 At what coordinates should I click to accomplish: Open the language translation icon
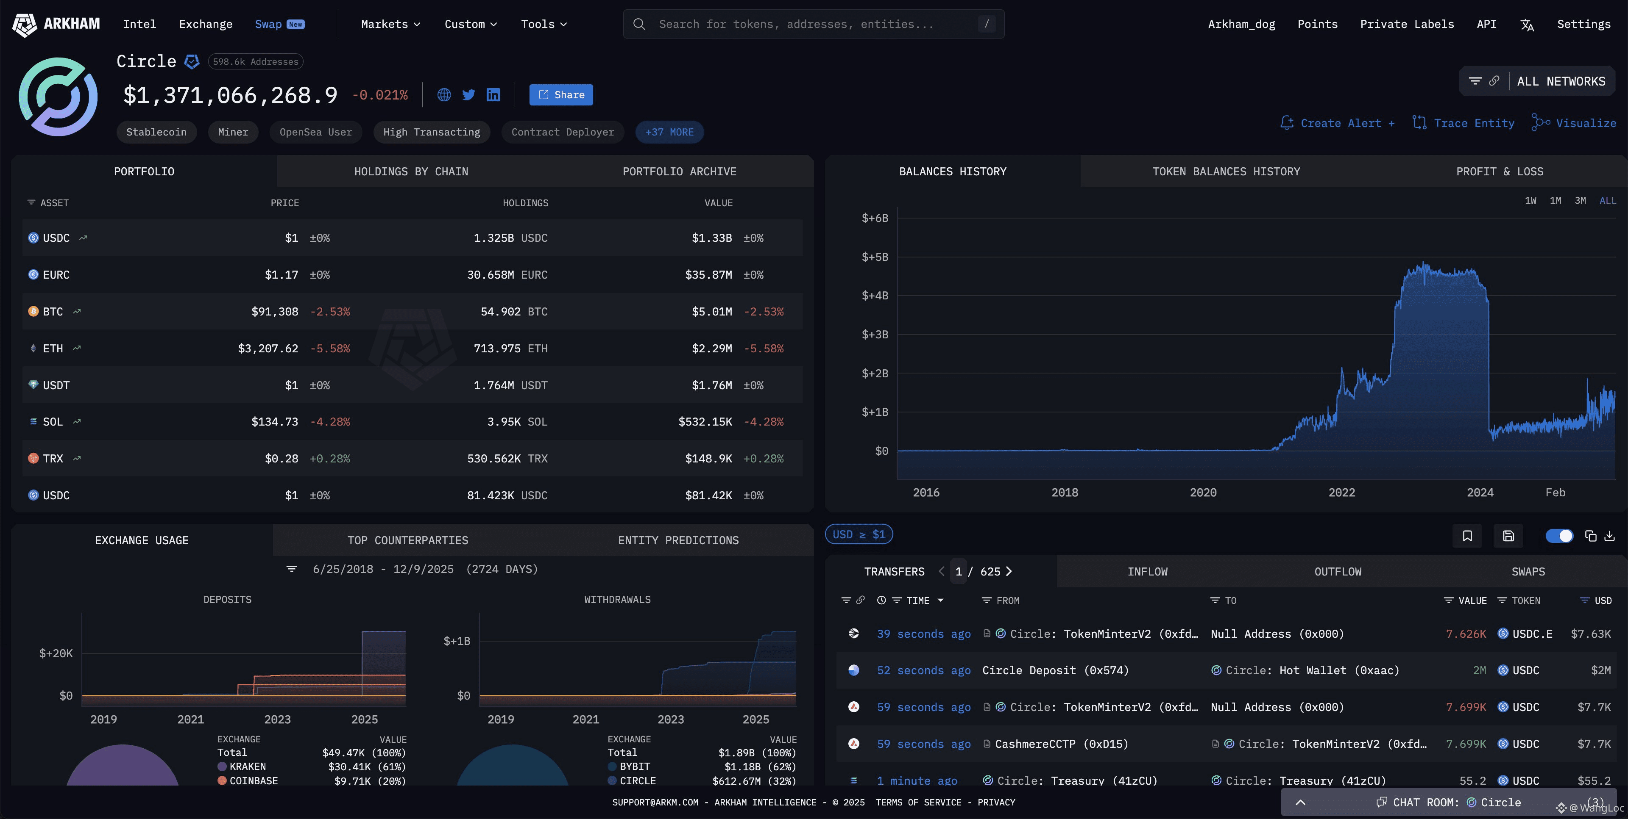[1527, 25]
